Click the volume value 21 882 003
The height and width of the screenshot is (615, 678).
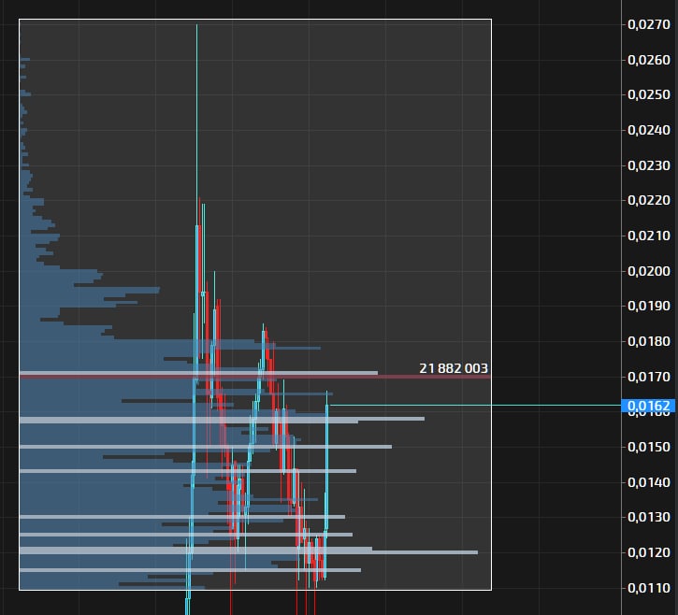(x=454, y=368)
